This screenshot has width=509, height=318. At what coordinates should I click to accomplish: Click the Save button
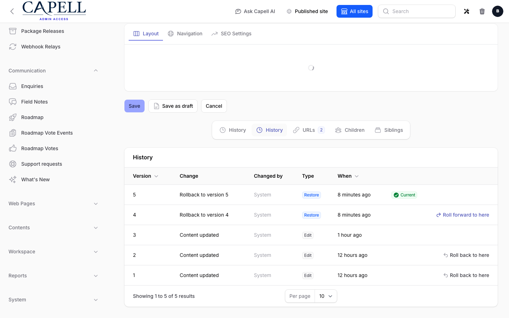134,106
